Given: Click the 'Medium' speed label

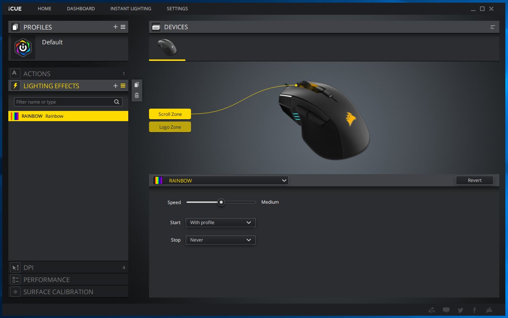Looking at the screenshot, I should (270, 202).
